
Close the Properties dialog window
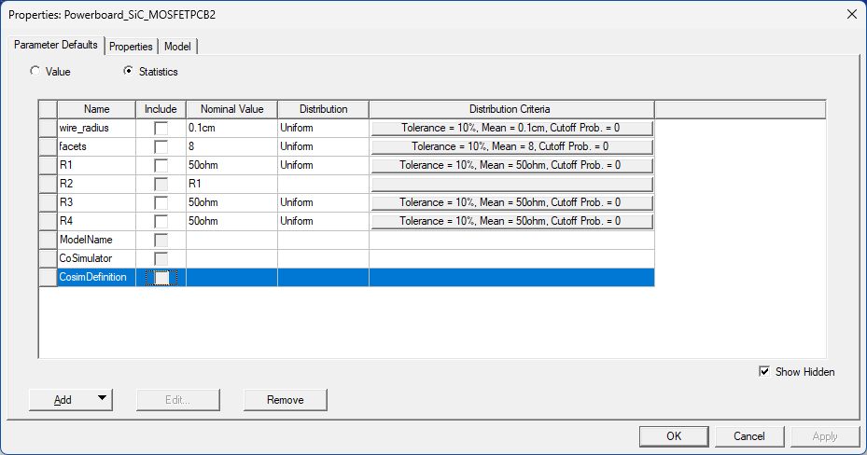tap(852, 14)
